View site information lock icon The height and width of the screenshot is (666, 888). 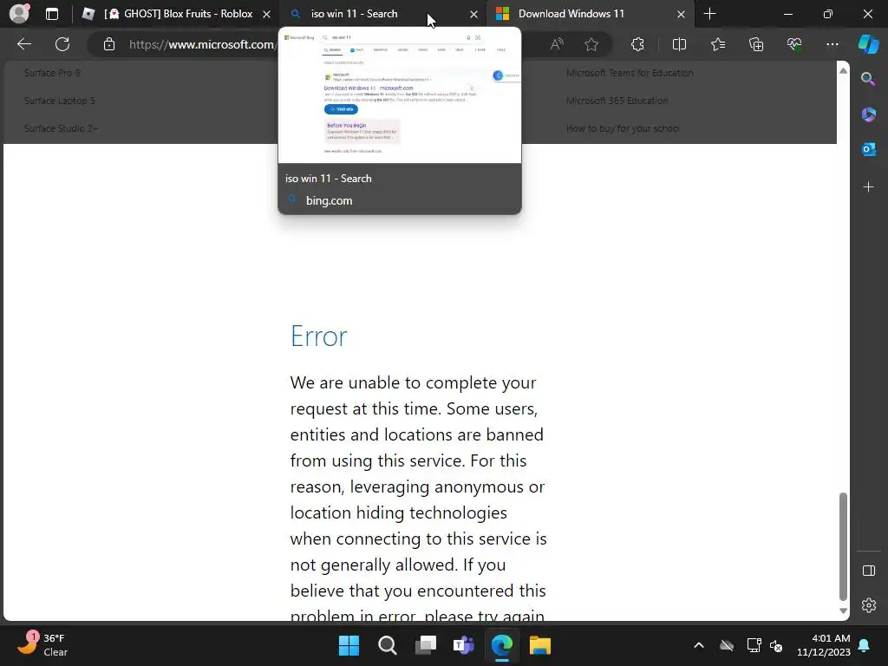[109, 44]
